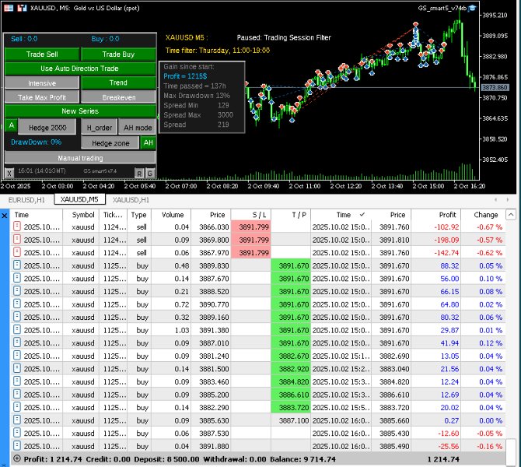Viewport: 521px width, 467px height.
Task: Sort by S / L column header
Action: coord(251,215)
